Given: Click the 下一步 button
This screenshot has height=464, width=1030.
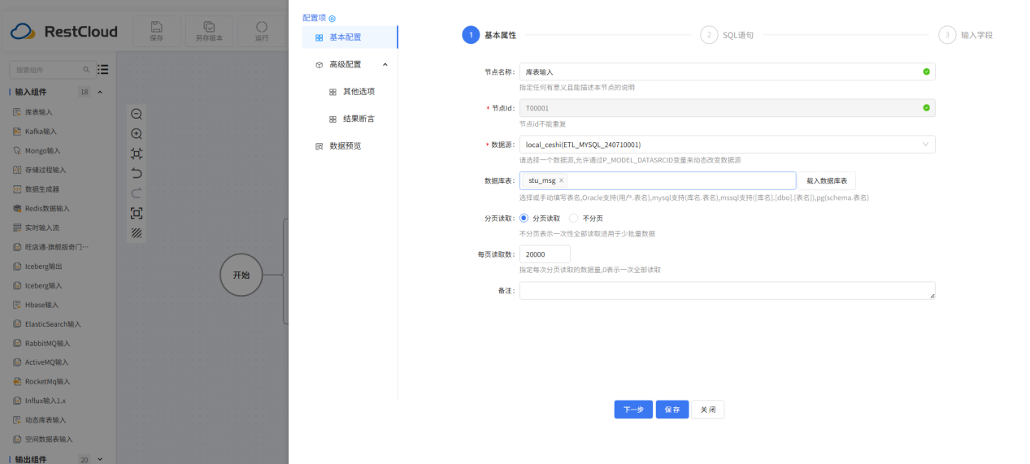Looking at the screenshot, I should click(632, 410).
